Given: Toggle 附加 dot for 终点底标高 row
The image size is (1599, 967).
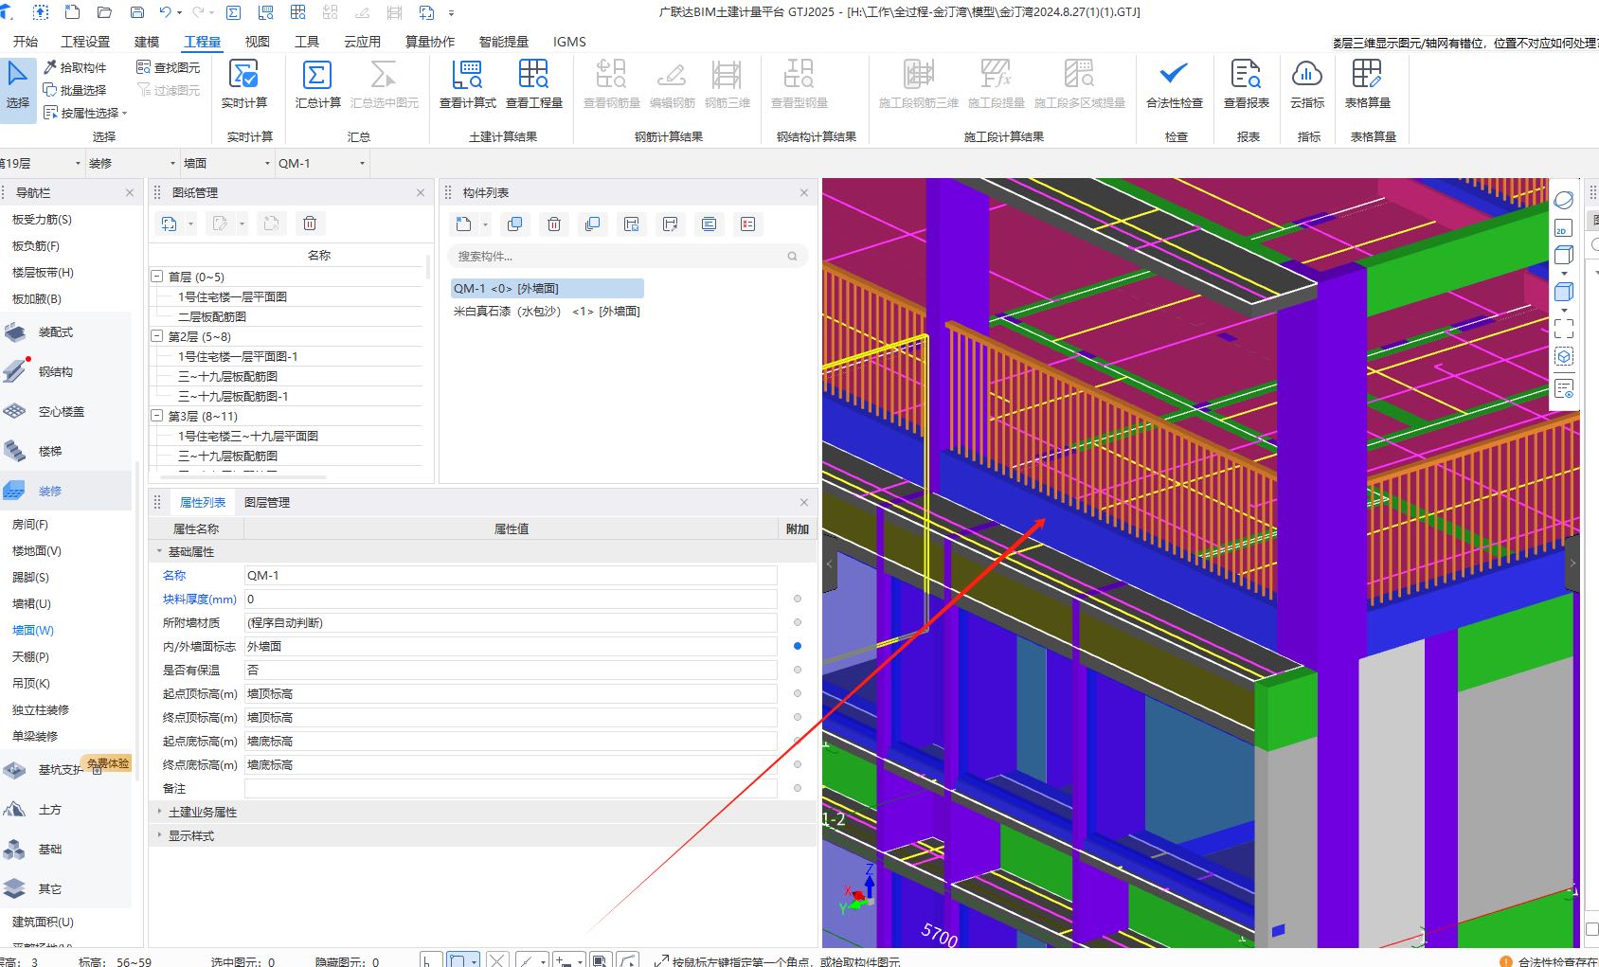Looking at the screenshot, I should click(x=798, y=764).
